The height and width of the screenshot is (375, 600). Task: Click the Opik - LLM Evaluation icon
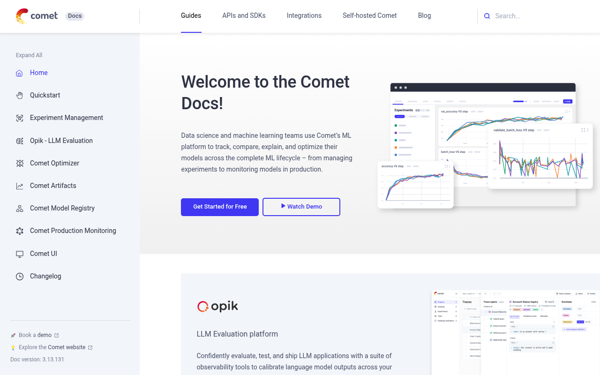coord(19,141)
